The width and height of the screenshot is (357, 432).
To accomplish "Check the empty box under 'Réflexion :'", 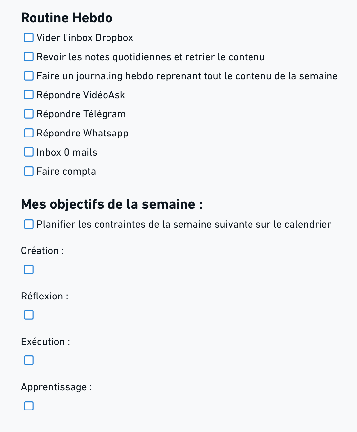I will 29,315.
